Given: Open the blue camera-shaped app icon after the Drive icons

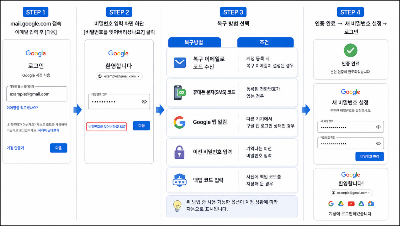Looking at the screenshot, I should pyautogui.click(x=371, y=204).
